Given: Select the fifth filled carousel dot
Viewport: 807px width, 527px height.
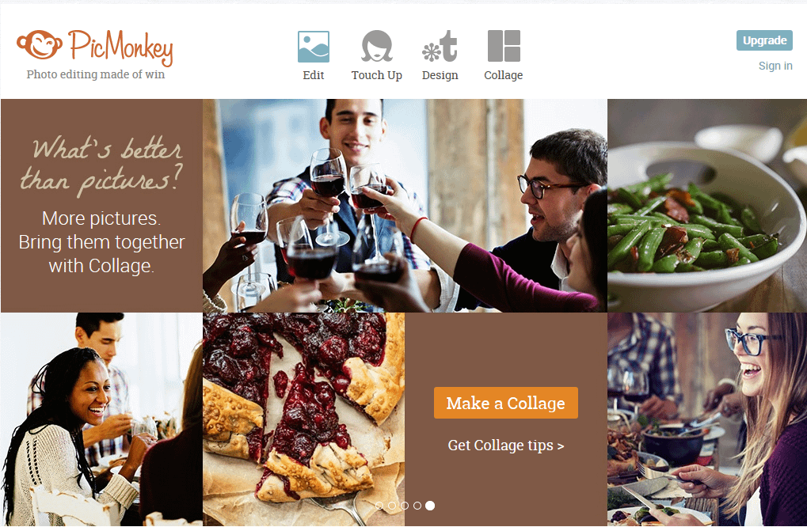Looking at the screenshot, I should (x=430, y=506).
